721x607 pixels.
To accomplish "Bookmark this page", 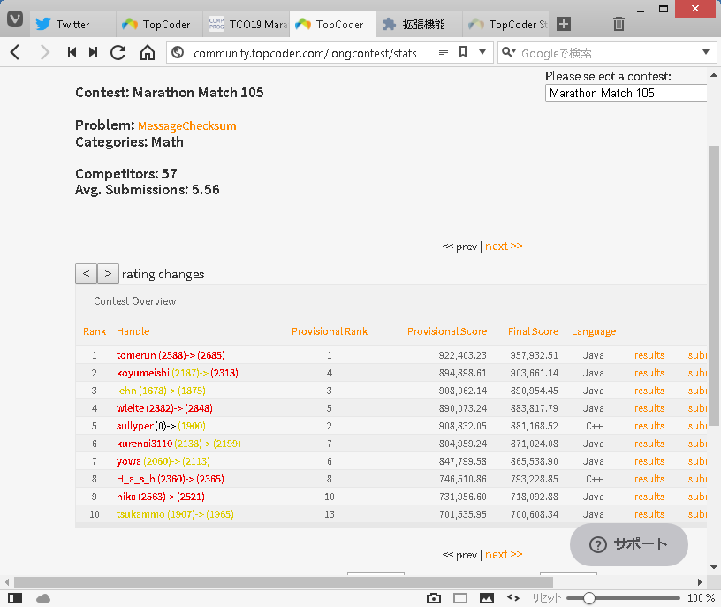I will pos(463,51).
